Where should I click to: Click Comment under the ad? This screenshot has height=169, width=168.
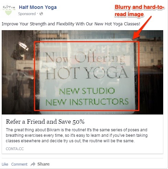(x=19, y=164)
